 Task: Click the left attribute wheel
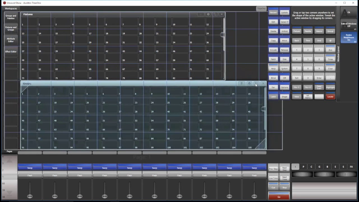point(302,174)
